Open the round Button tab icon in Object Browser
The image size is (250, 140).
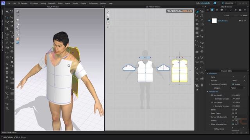point(221,10)
